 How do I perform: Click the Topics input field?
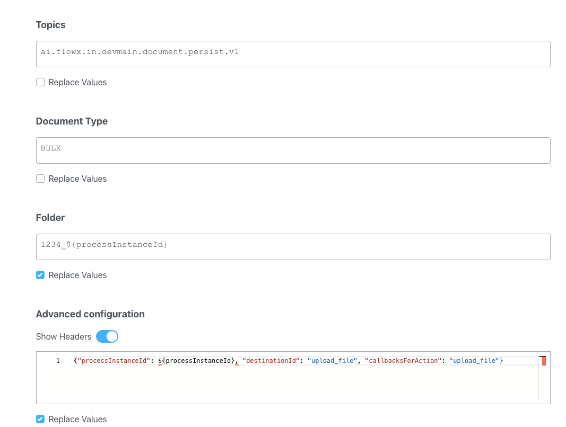293,54
